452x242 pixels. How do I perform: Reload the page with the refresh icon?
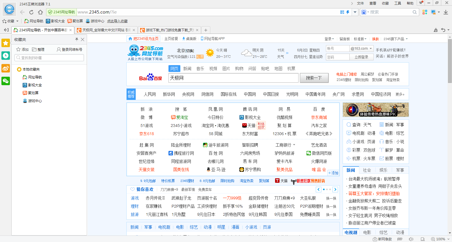pyautogui.click(x=31, y=12)
